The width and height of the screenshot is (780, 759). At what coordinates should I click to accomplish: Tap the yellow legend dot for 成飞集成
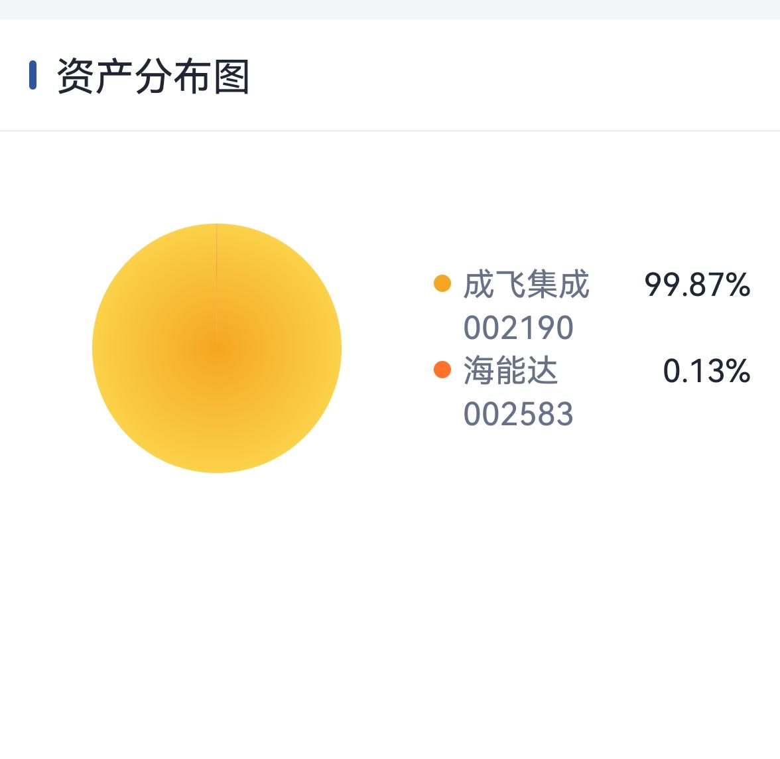click(442, 284)
